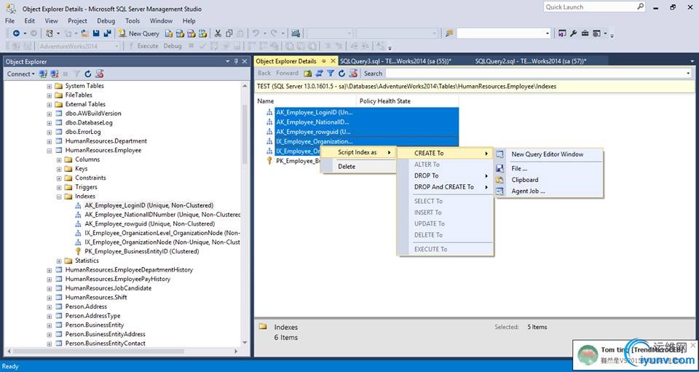The height and width of the screenshot is (372, 699).
Task: Select Clipboard in the CREATE To submenu
Action: click(x=524, y=180)
